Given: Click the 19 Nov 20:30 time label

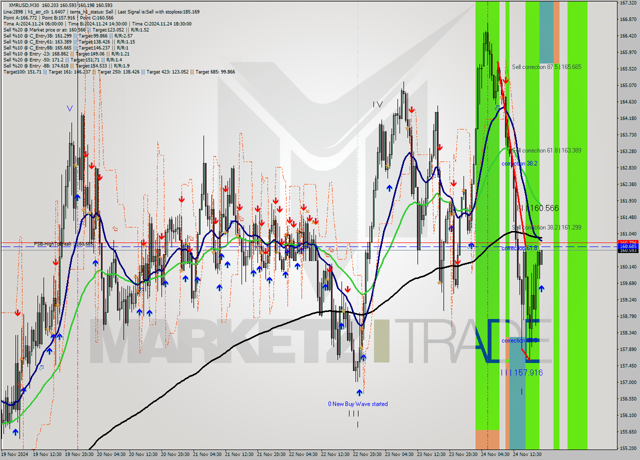Looking at the screenshot, I should (x=80, y=454).
